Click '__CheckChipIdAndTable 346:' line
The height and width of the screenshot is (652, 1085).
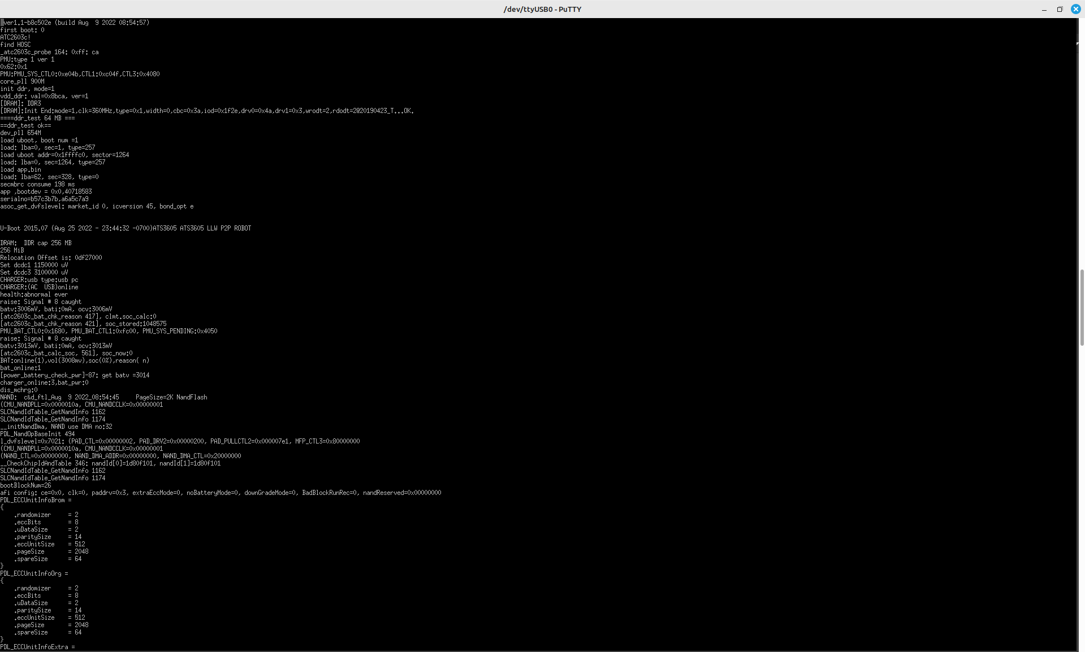[x=110, y=463]
